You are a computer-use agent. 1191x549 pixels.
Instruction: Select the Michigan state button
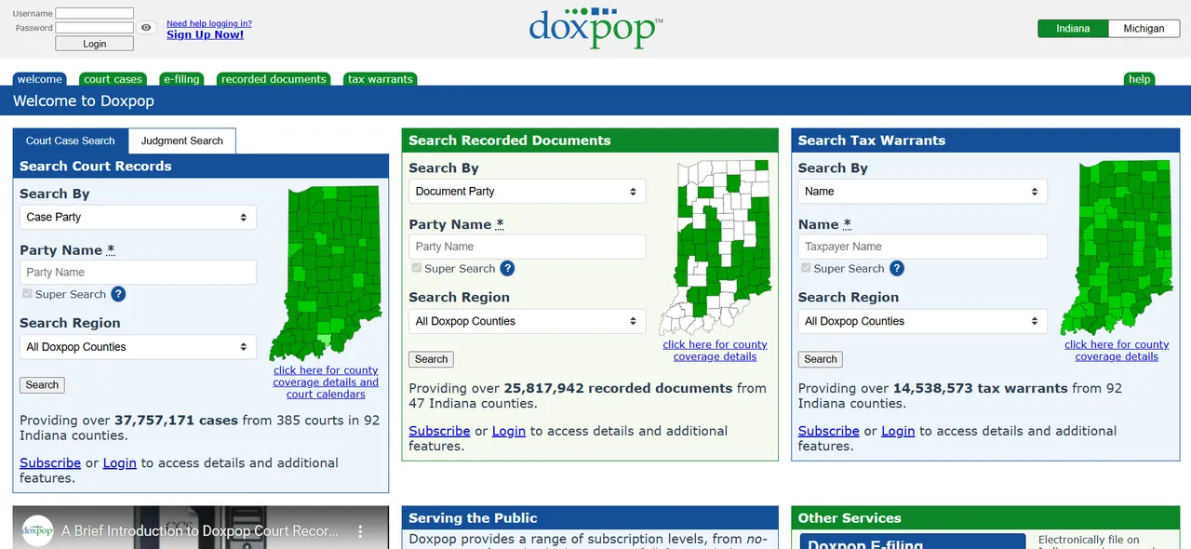(1144, 28)
